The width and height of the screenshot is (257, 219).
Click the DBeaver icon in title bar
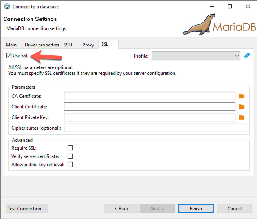point(7,7)
